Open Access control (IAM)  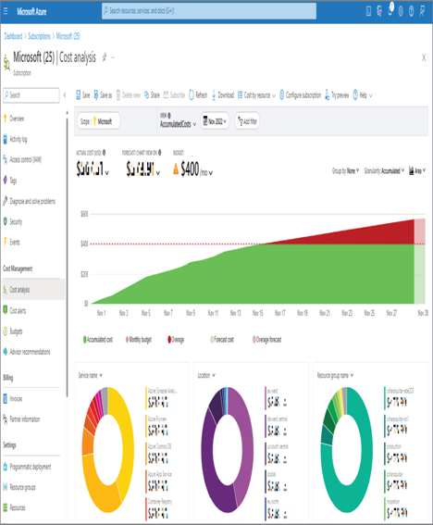(x=25, y=159)
